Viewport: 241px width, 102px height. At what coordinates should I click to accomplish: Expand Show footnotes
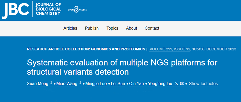[203, 84]
